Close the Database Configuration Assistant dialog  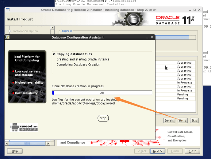pos(152,38)
